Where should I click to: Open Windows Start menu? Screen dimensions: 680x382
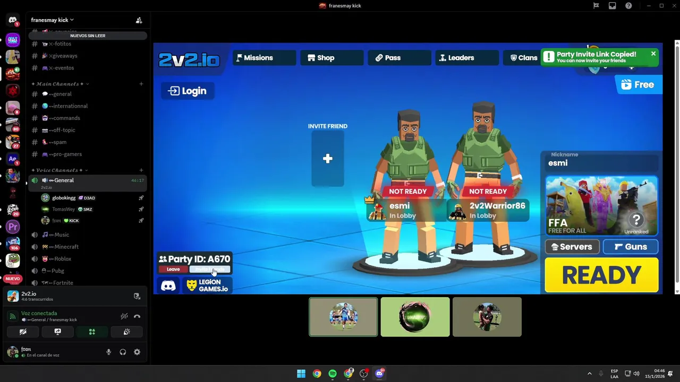301,374
